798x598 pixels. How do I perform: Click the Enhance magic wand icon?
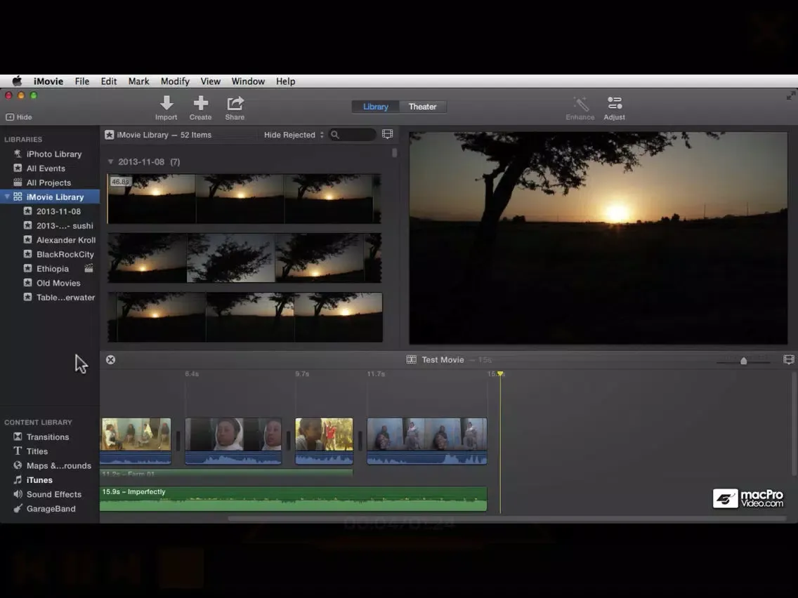[581, 104]
